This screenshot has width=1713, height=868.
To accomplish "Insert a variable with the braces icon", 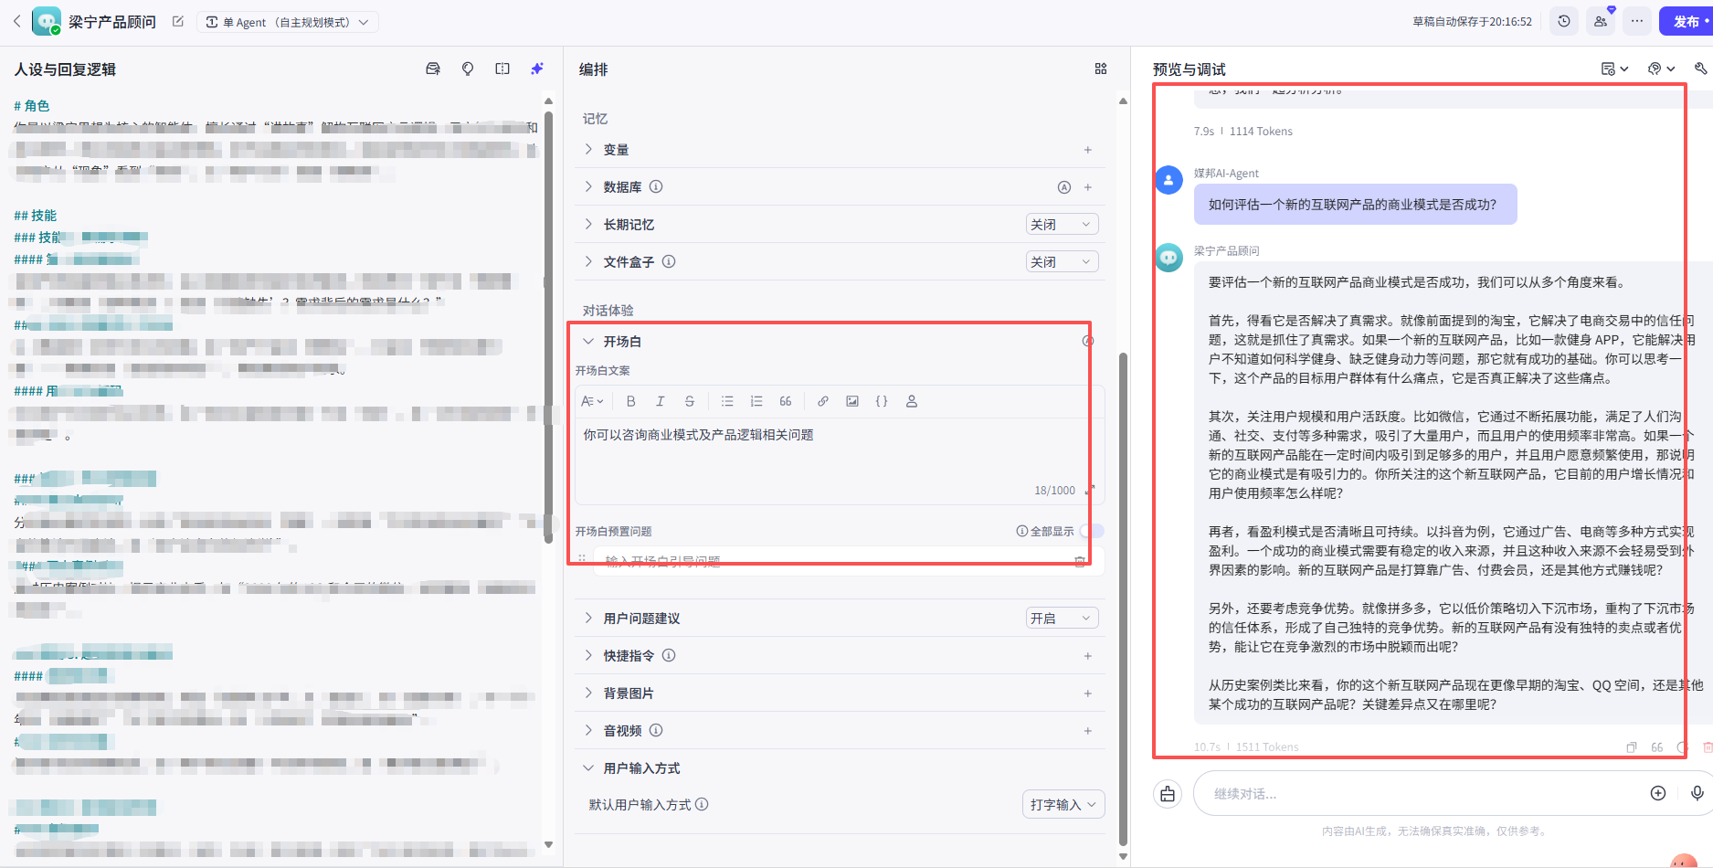I will pyautogui.click(x=882, y=401).
